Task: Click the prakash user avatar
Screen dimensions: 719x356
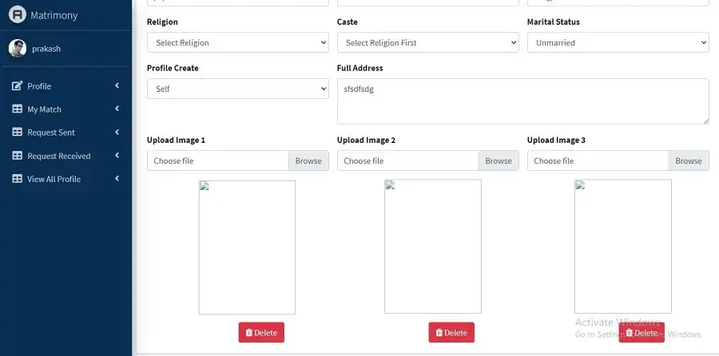Action: click(x=17, y=49)
